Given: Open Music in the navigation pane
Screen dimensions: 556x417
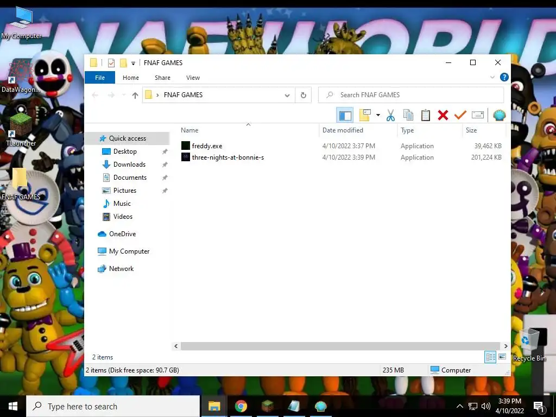Looking at the screenshot, I should tap(122, 204).
